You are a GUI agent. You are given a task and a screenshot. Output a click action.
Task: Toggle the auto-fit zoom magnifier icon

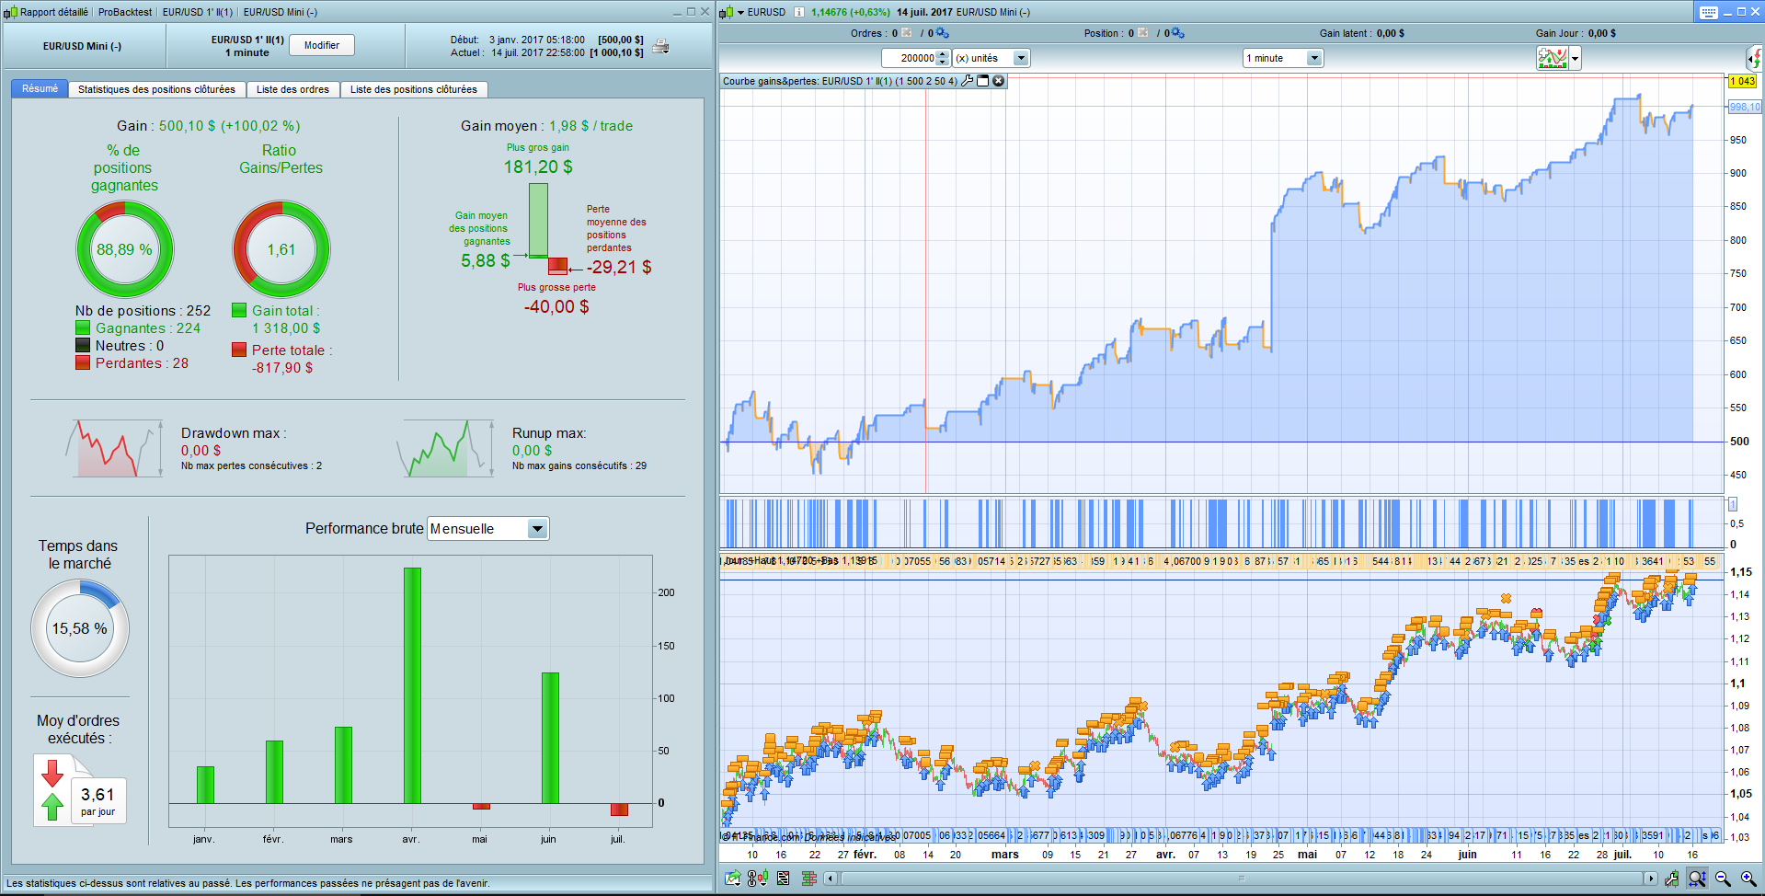tap(1697, 879)
